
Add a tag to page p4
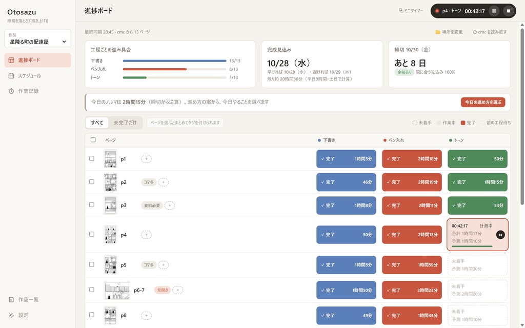tap(146, 235)
